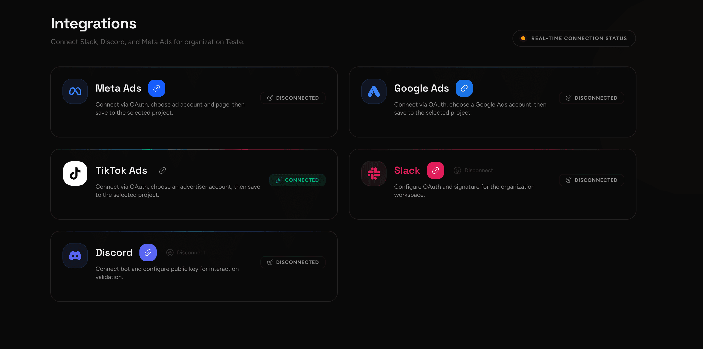Screen dimensions: 703x349
Task: Click the unplugged icon in Slack status badge
Action: coord(568,180)
